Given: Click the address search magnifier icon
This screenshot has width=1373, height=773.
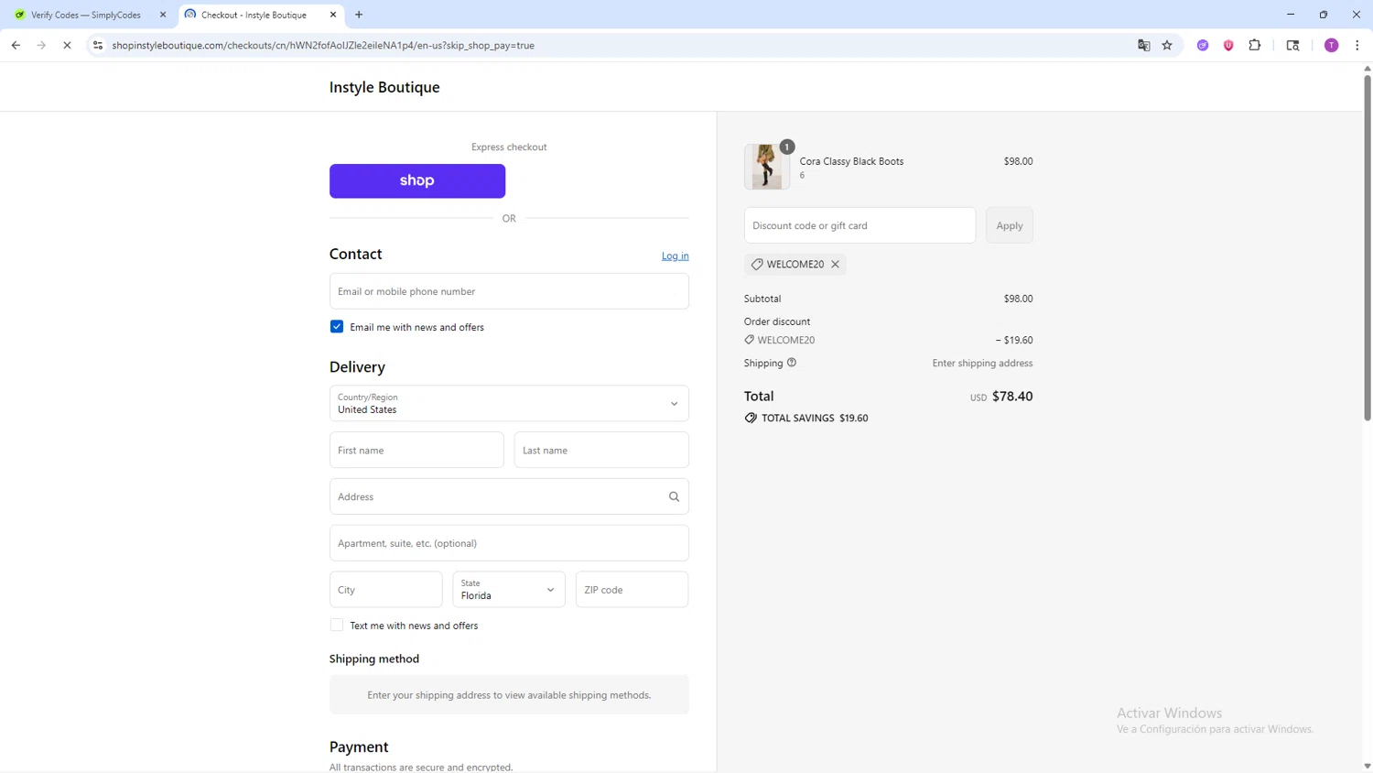Looking at the screenshot, I should point(674,496).
